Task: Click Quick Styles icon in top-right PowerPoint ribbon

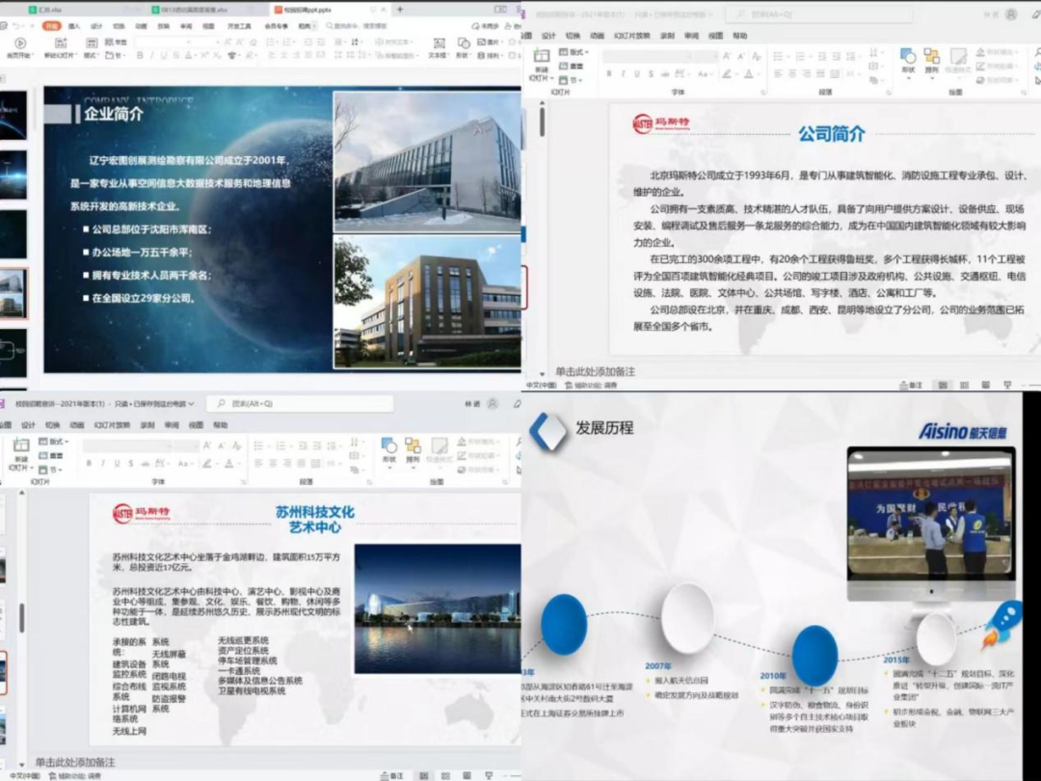Action: click(957, 57)
